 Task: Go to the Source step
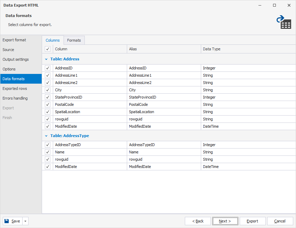point(21,50)
